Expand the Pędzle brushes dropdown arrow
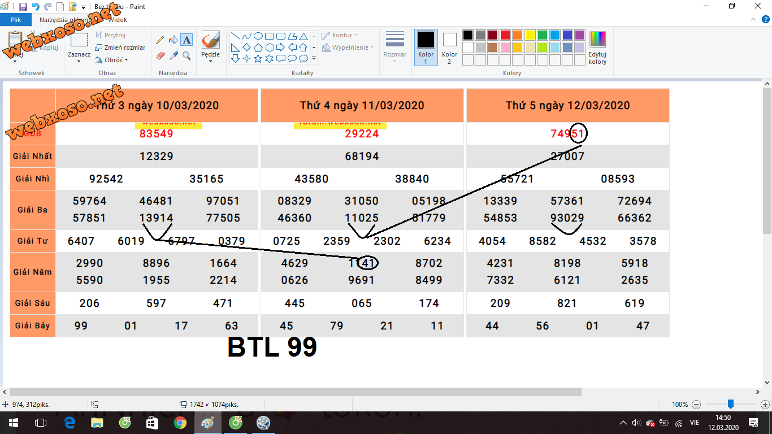 [210, 61]
